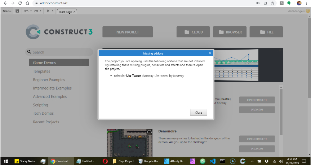Click the open-in-app icon in address bar
311x165 pixels.
[x=265, y=3]
